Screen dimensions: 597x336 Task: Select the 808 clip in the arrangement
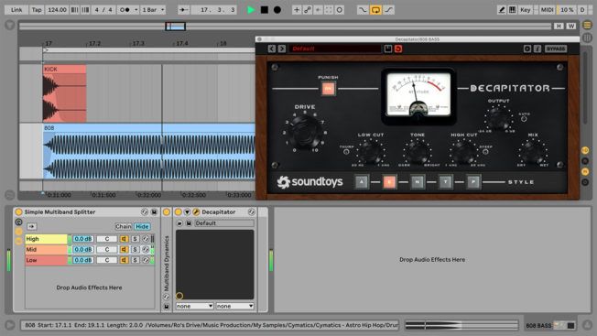point(149,151)
